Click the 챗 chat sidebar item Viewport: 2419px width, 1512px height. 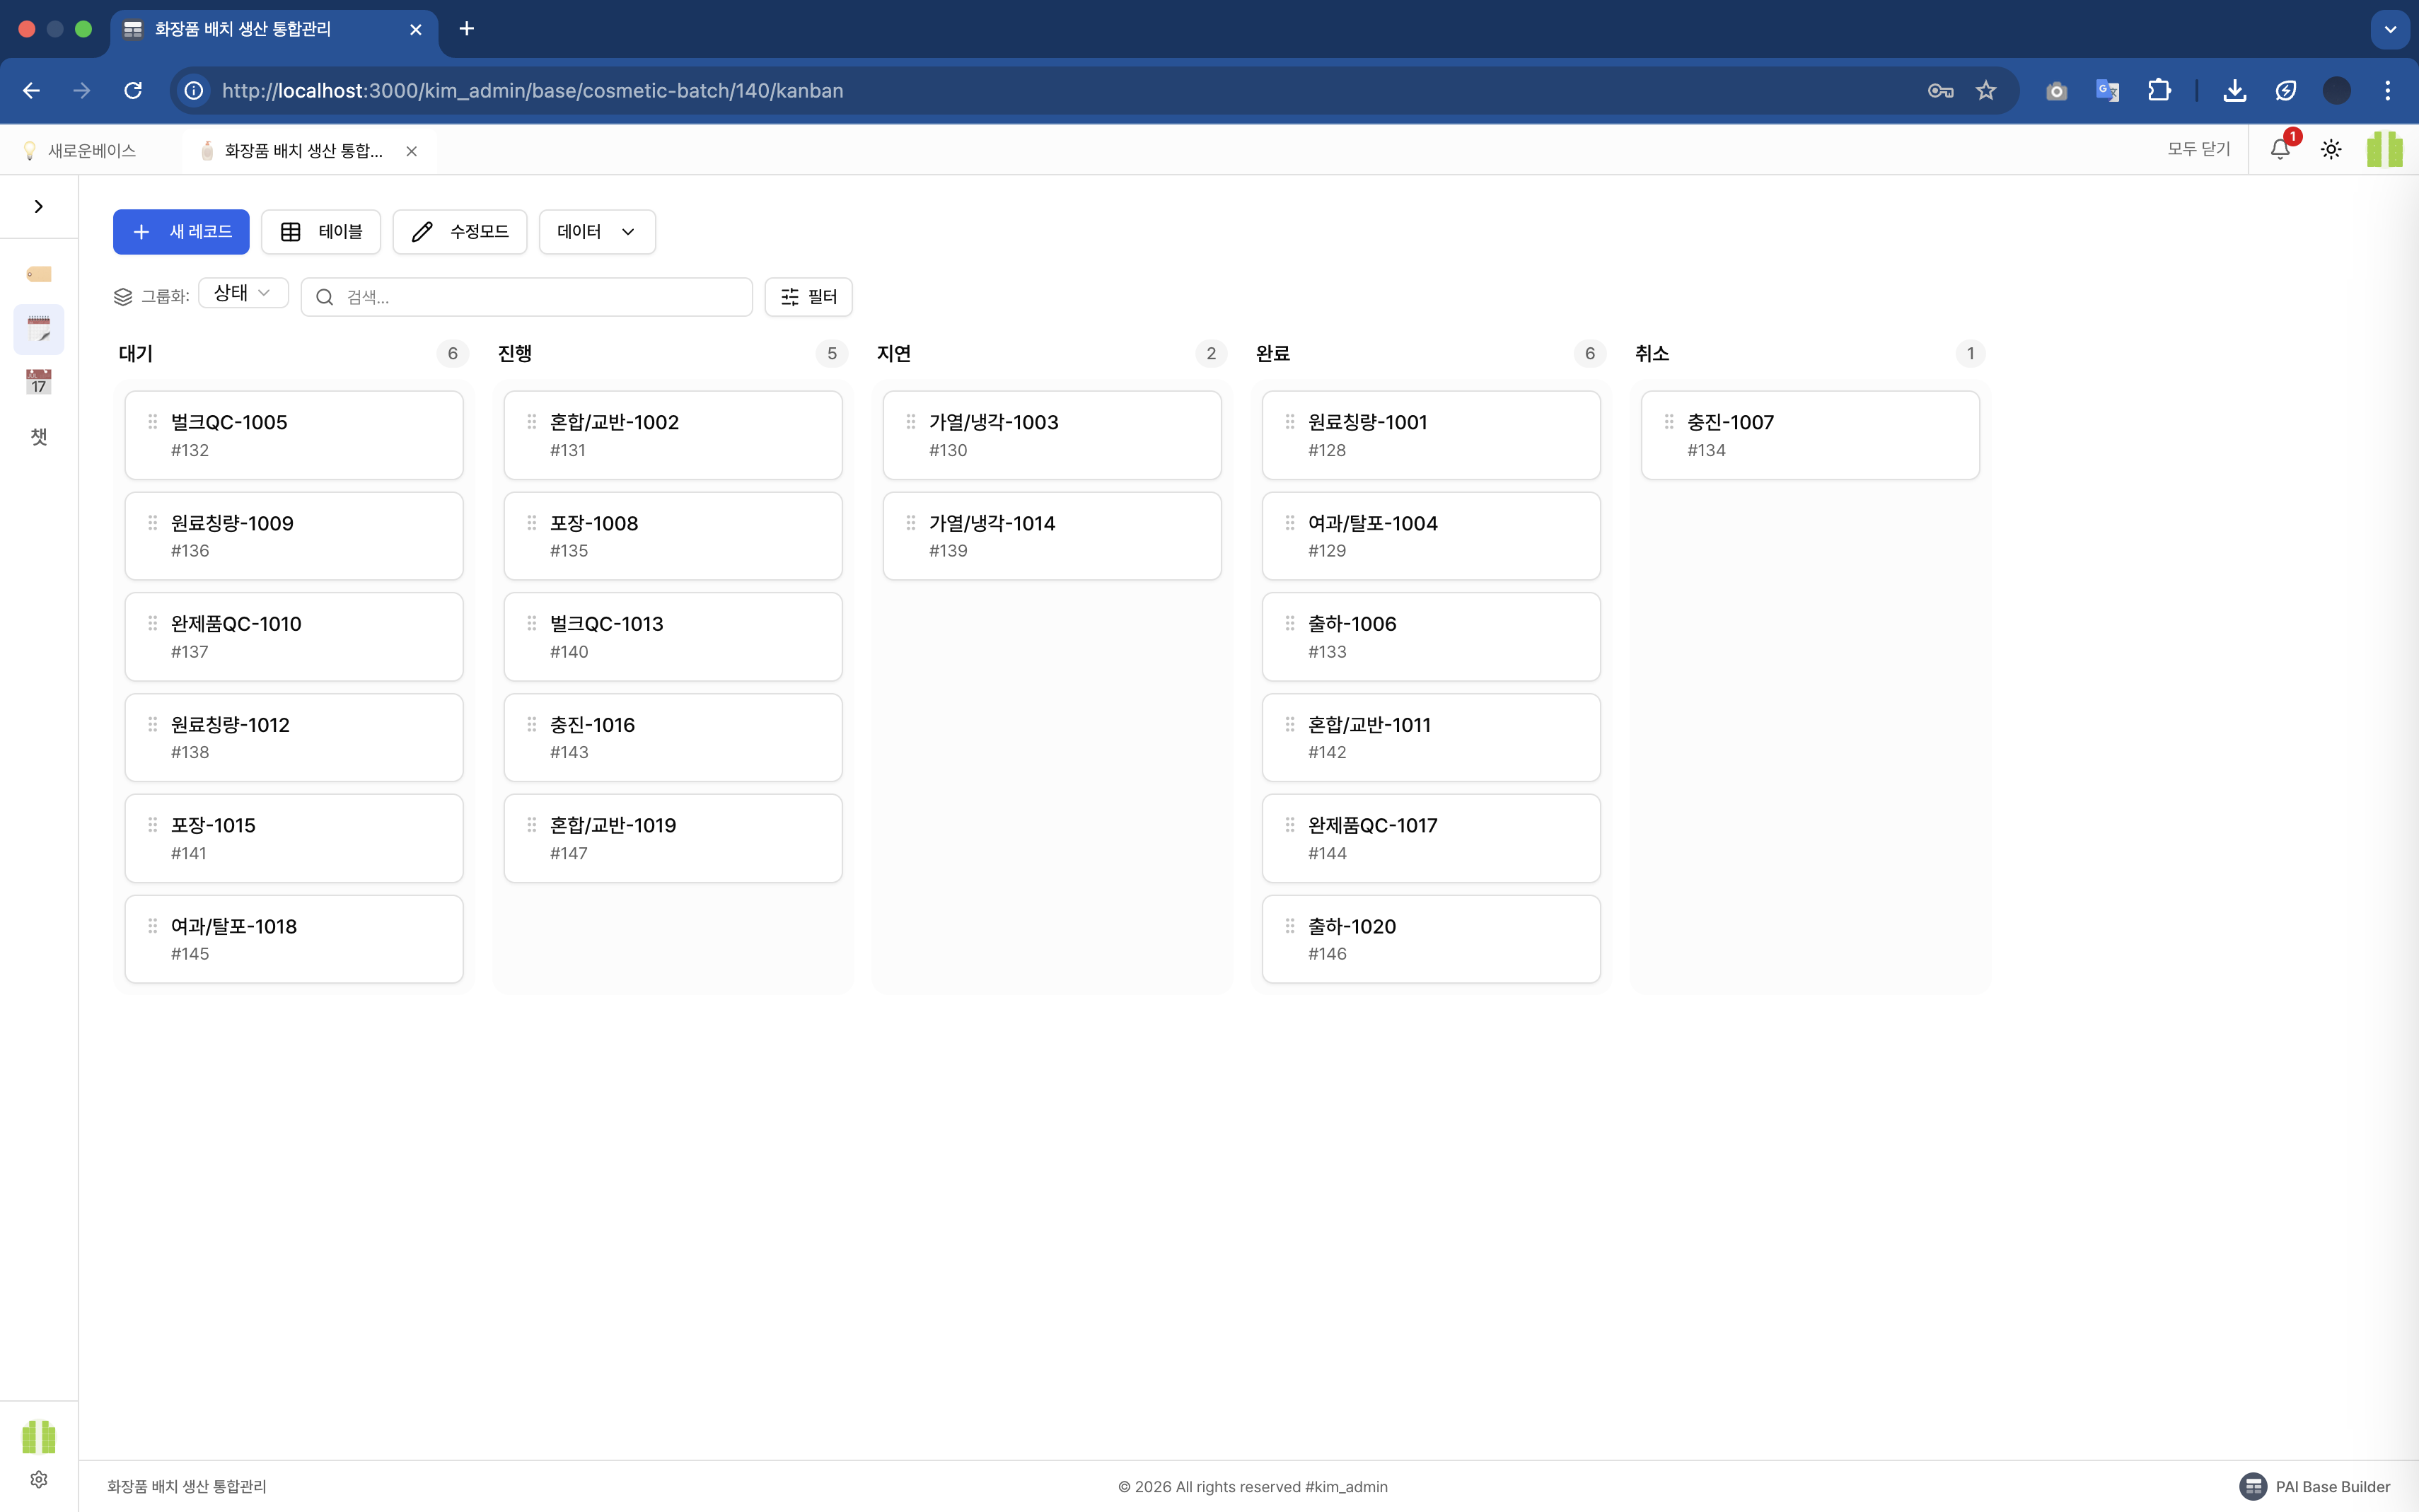38,436
